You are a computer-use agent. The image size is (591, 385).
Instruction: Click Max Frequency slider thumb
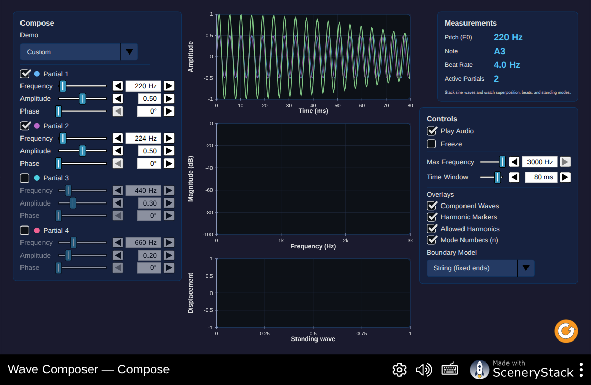[x=502, y=162]
